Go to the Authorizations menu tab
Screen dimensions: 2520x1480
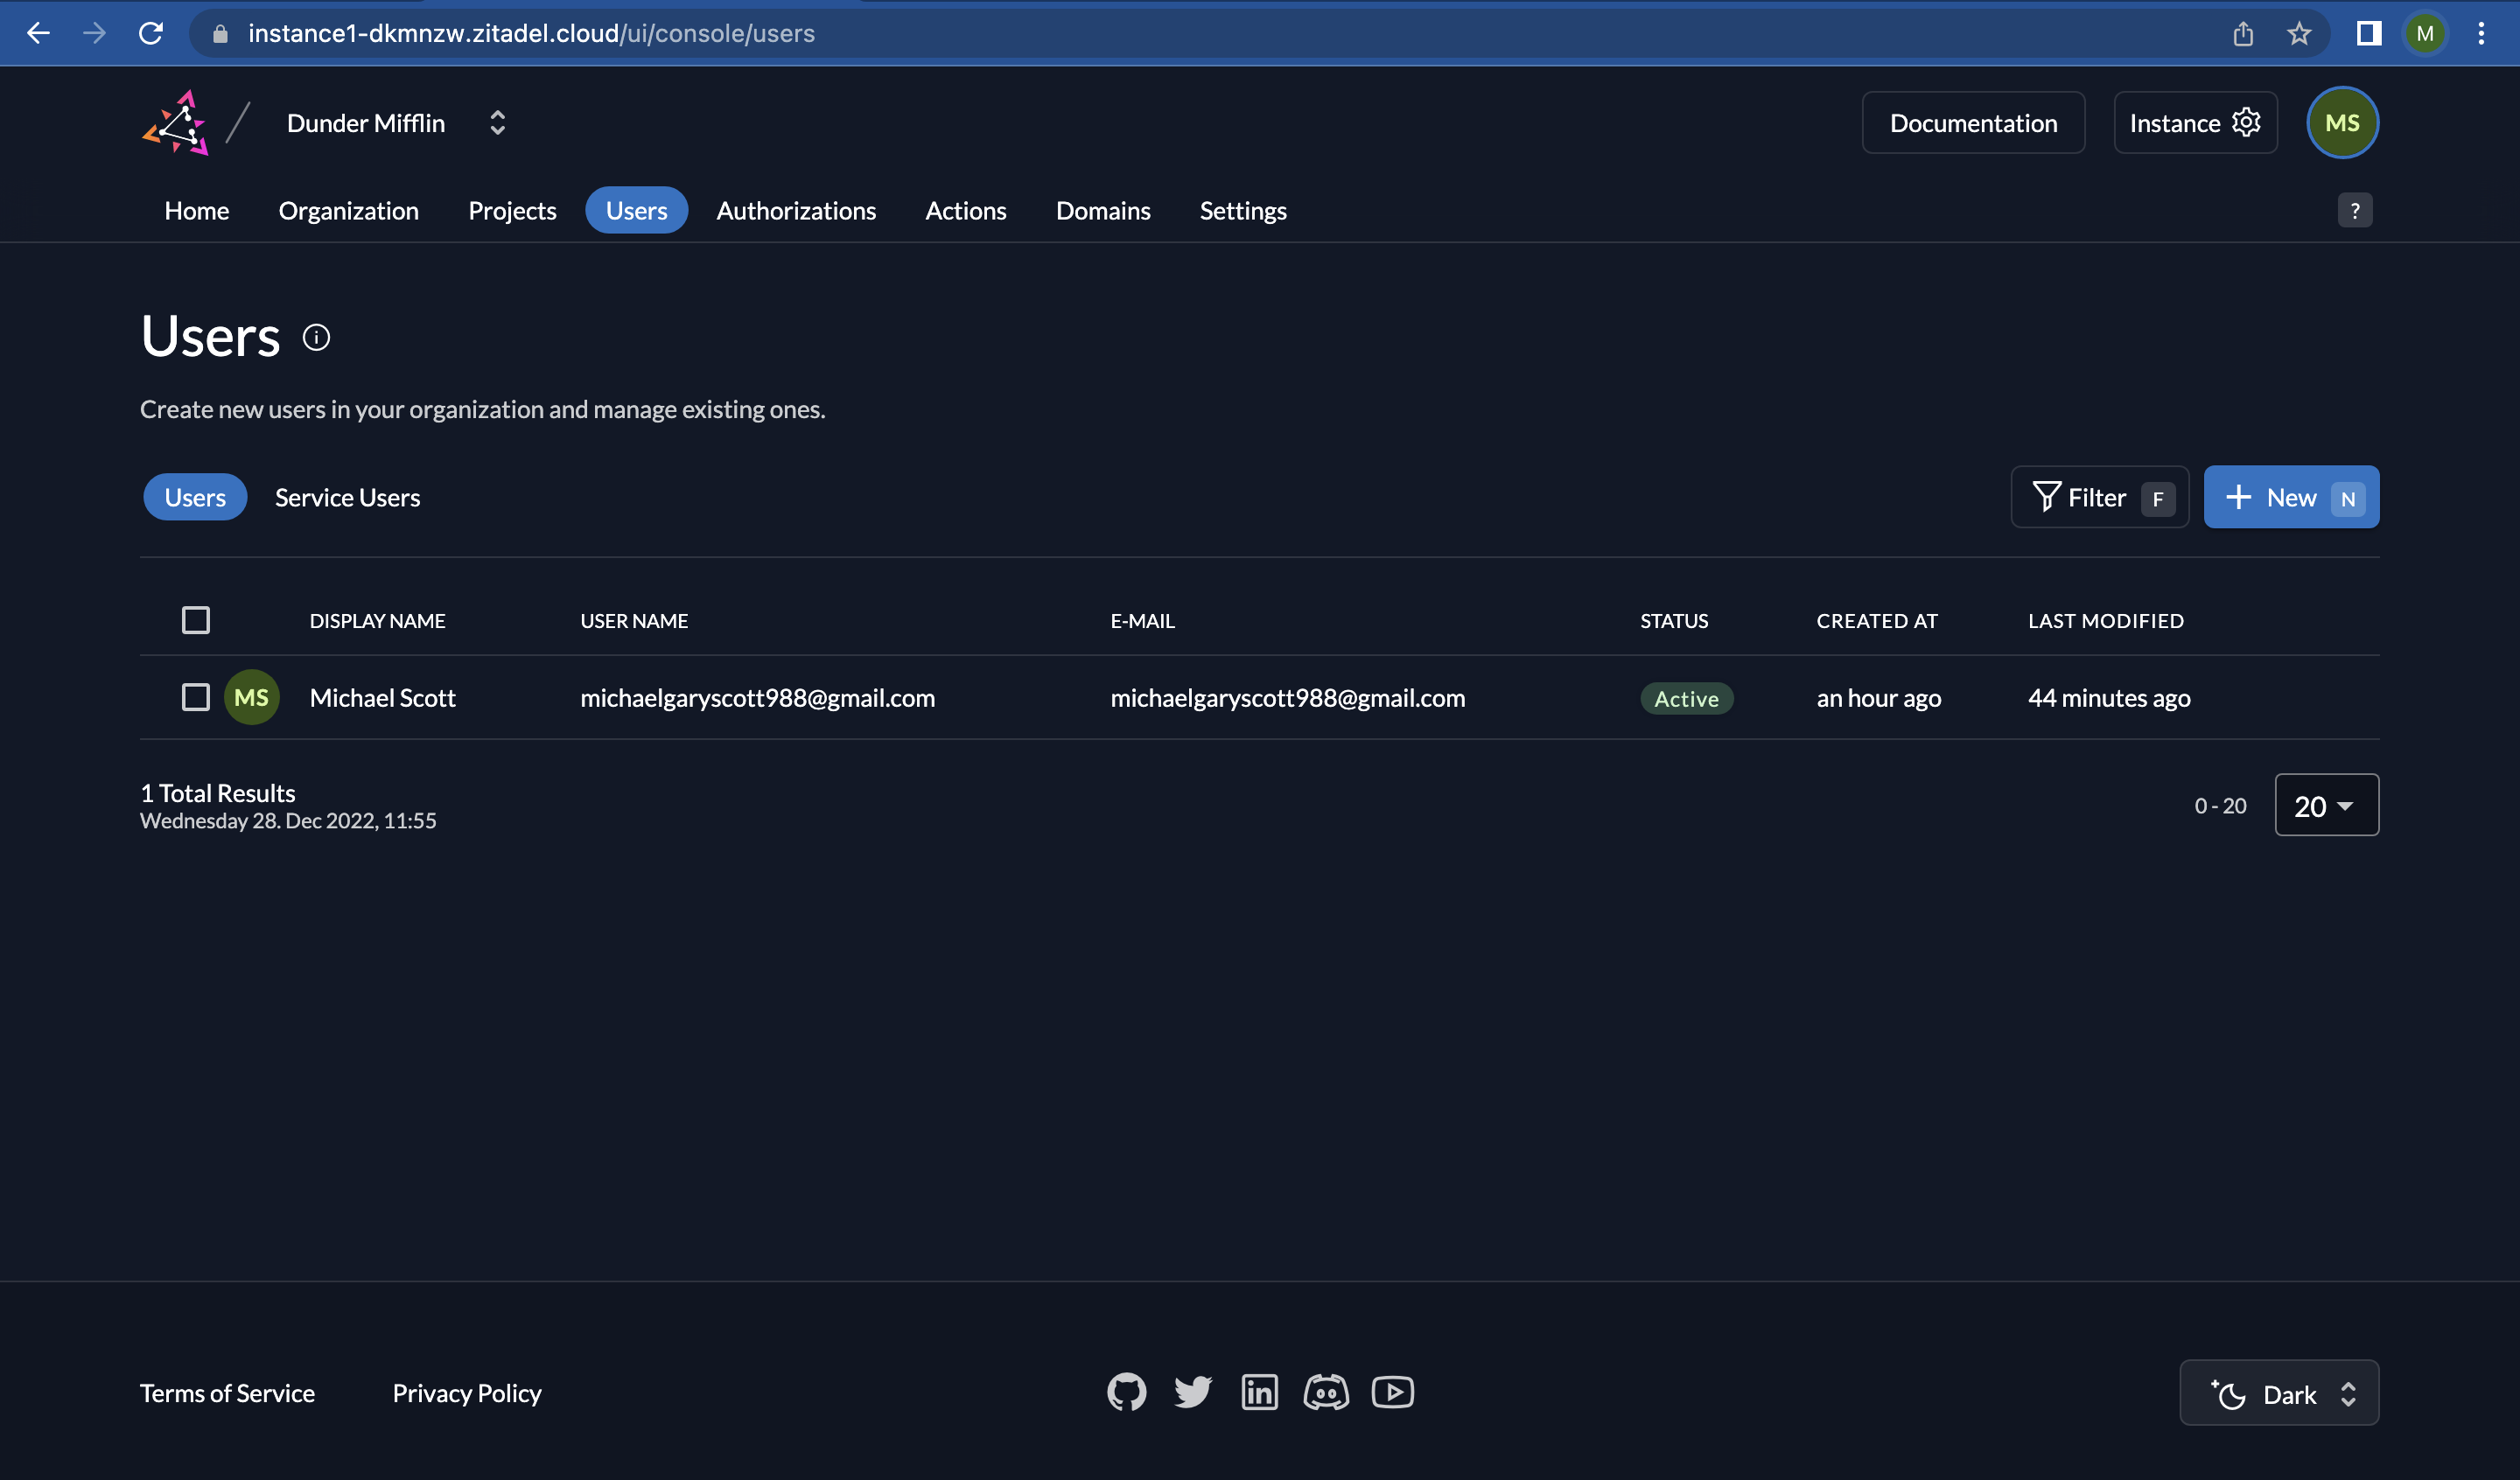click(x=796, y=211)
